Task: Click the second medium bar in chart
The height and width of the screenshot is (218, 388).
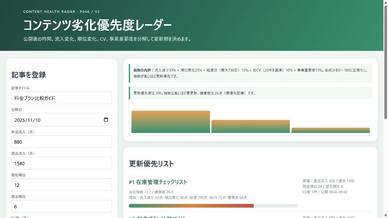Action: 250,126
